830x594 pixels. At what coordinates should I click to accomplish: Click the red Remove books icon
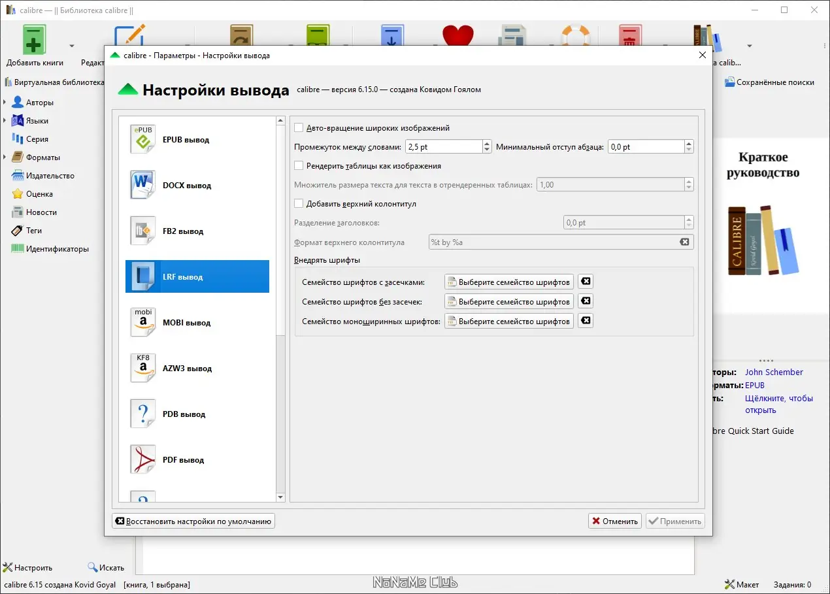630,35
